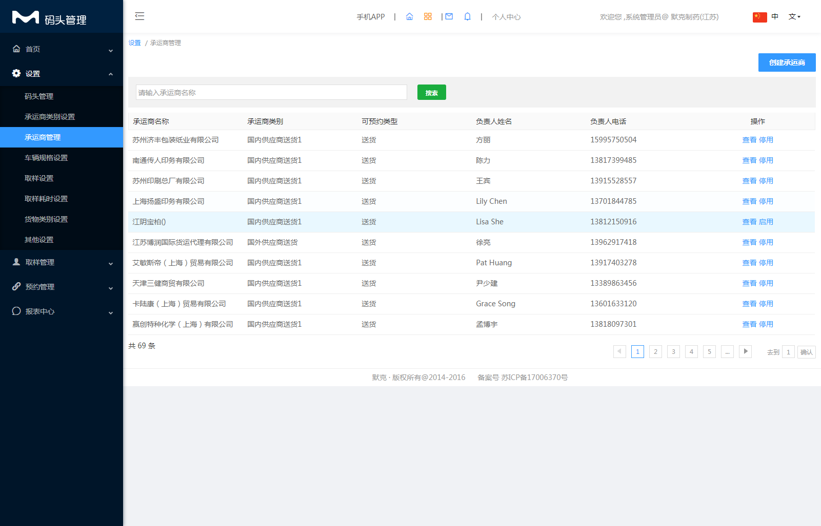Click 设置 breadcrumb link

(134, 43)
